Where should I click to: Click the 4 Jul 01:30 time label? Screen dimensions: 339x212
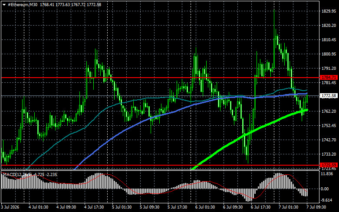coord(39,207)
